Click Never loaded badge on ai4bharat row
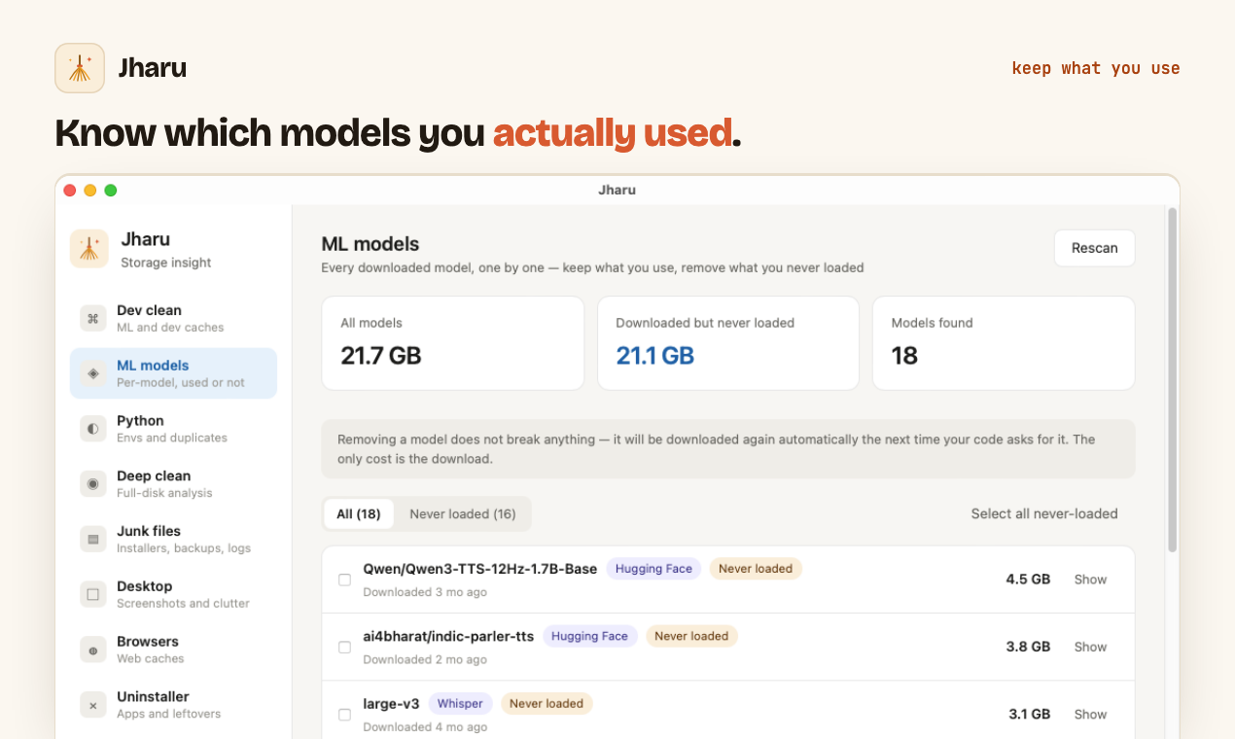The height and width of the screenshot is (739, 1235). tap(691, 636)
